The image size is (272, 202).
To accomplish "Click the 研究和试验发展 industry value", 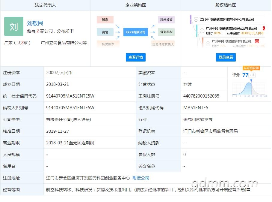I will click(198, 119).
